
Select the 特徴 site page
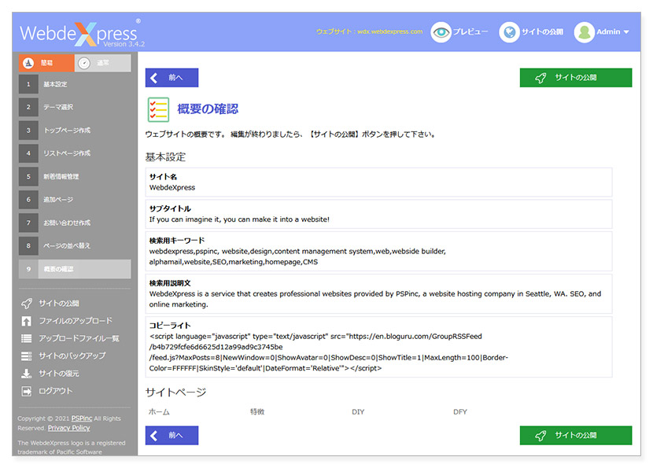257,412
